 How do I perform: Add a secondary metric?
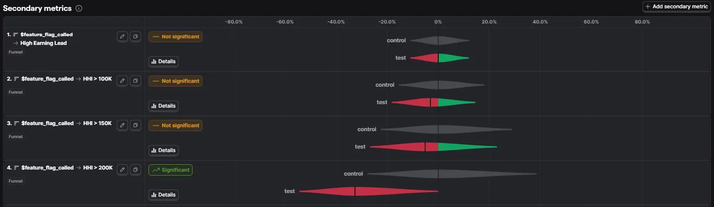point(677,7)
